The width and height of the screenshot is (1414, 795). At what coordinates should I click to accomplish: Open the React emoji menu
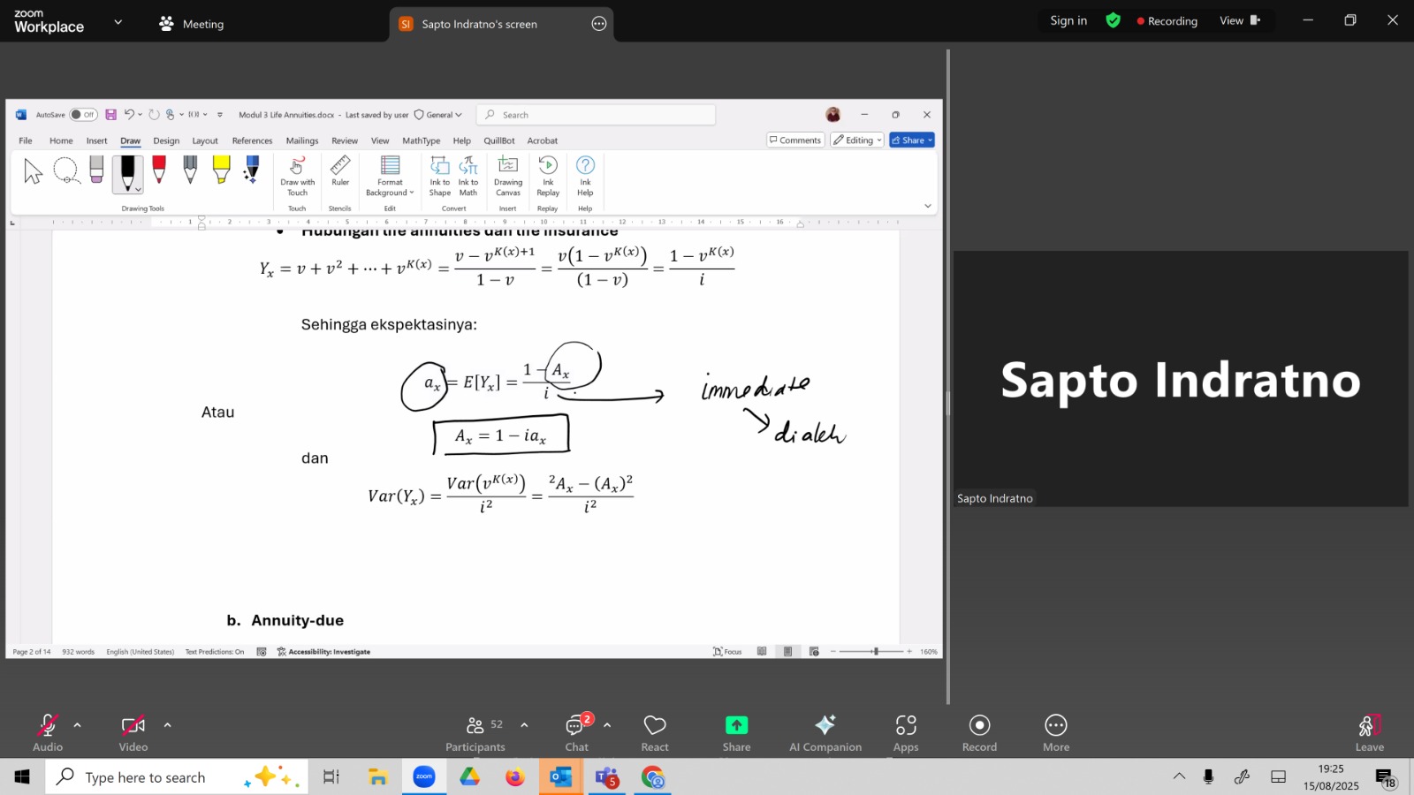655,726
